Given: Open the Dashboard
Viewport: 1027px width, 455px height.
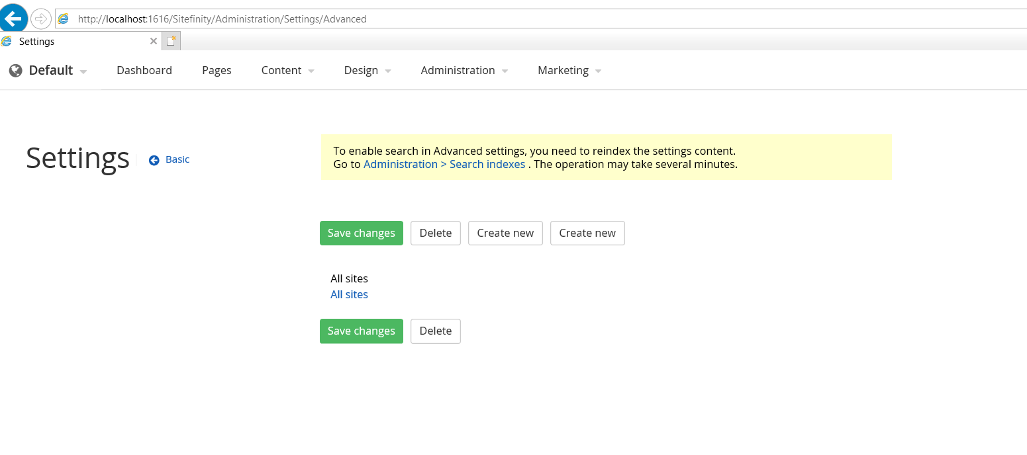Looking at the screenshot, I should click(144, 70).
